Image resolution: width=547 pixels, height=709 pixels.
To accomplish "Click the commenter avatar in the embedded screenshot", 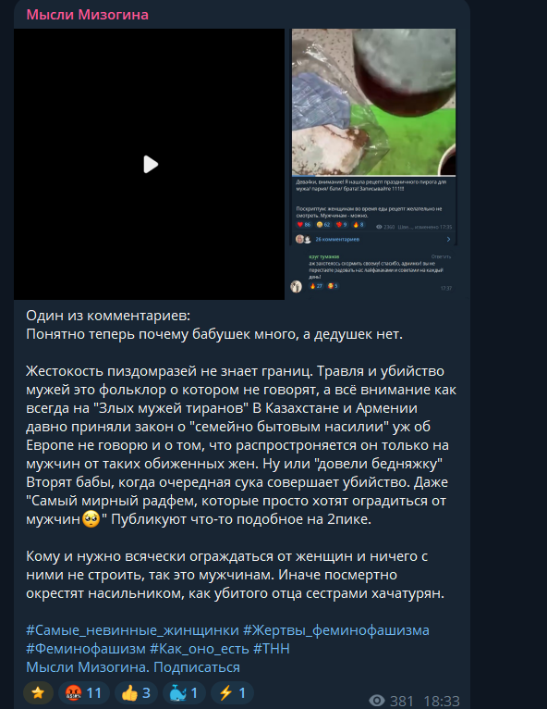I will tap(296, 286).
